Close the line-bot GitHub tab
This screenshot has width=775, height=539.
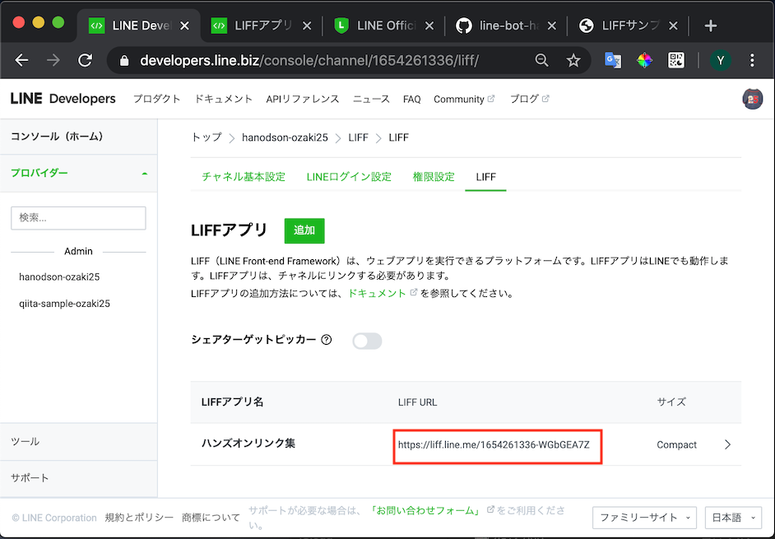[551, 26]
